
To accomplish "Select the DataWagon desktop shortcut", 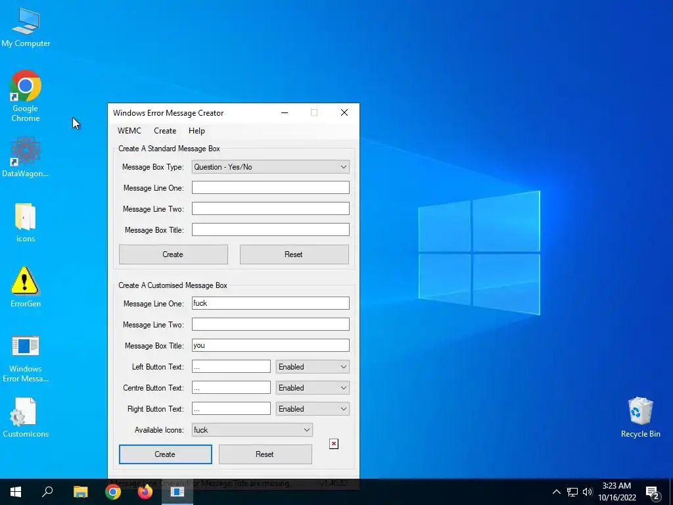I will pos(26,156).
